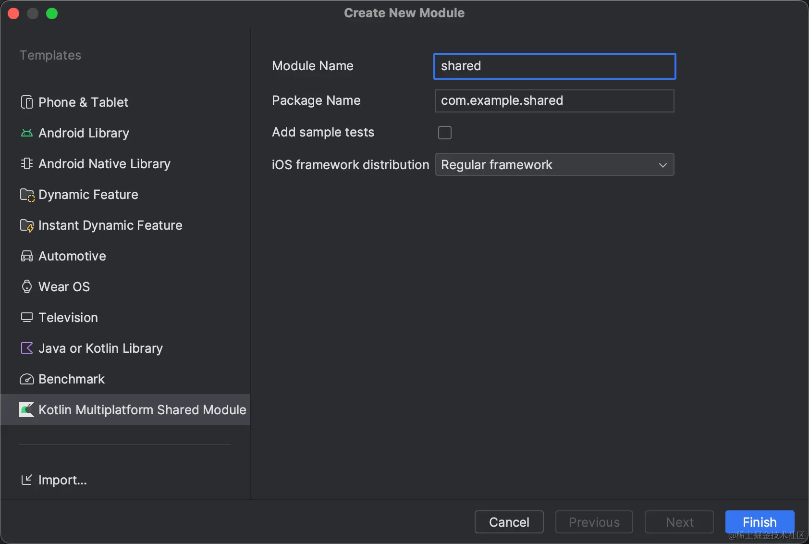Select the Automotive car icon
This screenshot has height=544, width=809.
[x=27, y=256]
